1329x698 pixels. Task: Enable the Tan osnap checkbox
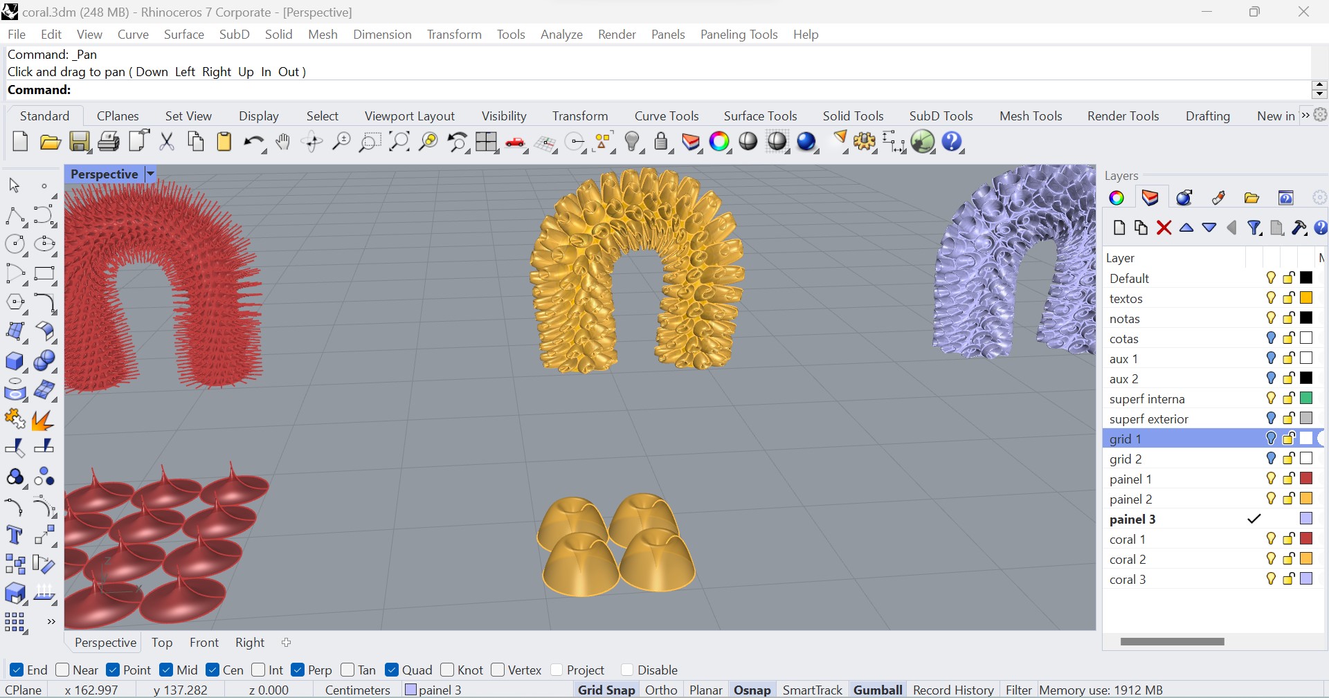[x=347, y=670]
